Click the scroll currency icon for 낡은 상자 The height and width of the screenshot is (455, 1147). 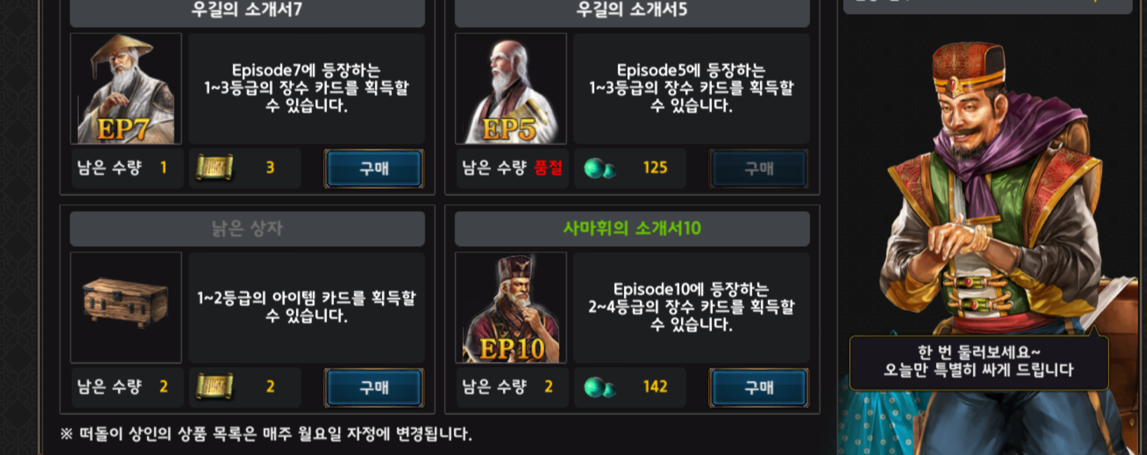click(215, 387)
